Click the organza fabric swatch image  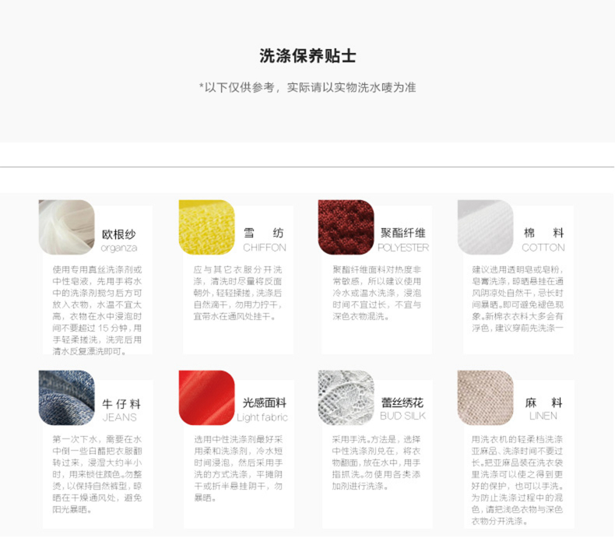pyautogui.click(x=67, y=227)
